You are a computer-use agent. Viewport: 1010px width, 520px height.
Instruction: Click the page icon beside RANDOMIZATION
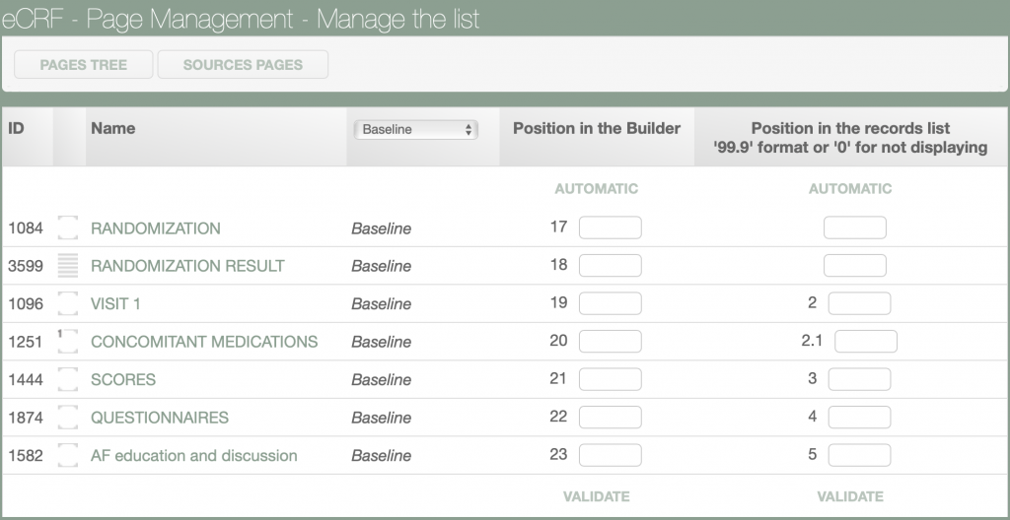click(x=67, y=228)
